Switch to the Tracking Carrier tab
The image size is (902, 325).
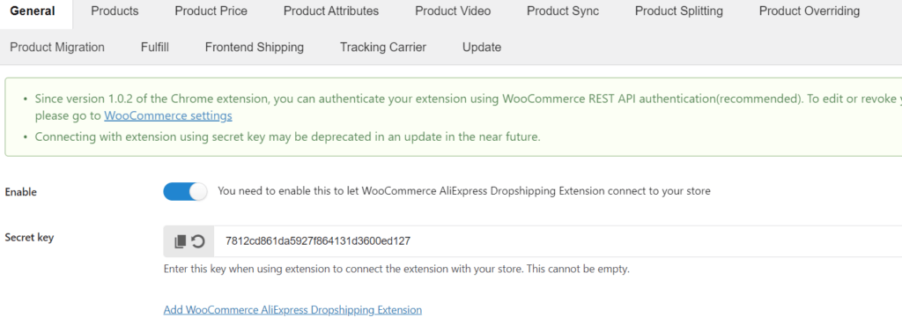point(383,48)
